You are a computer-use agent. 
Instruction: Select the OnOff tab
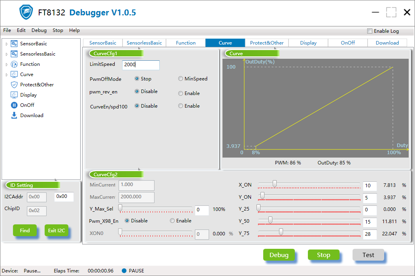[348, 43]
